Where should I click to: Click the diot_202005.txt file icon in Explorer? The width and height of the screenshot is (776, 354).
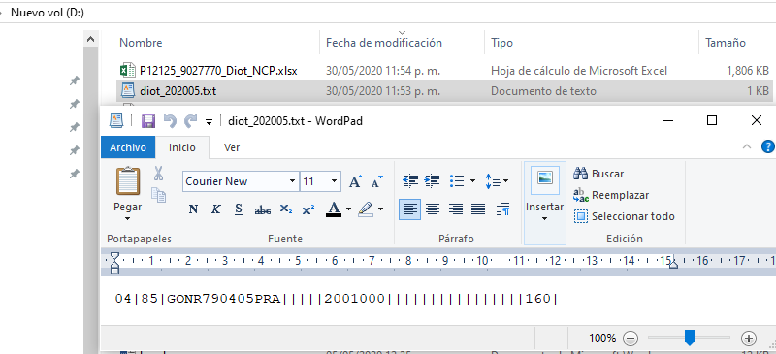point(128,91)
